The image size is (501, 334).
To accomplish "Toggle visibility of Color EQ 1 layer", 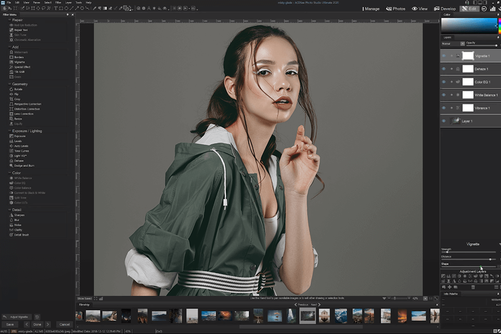I will pyautogui.click(x=443, y=81).
